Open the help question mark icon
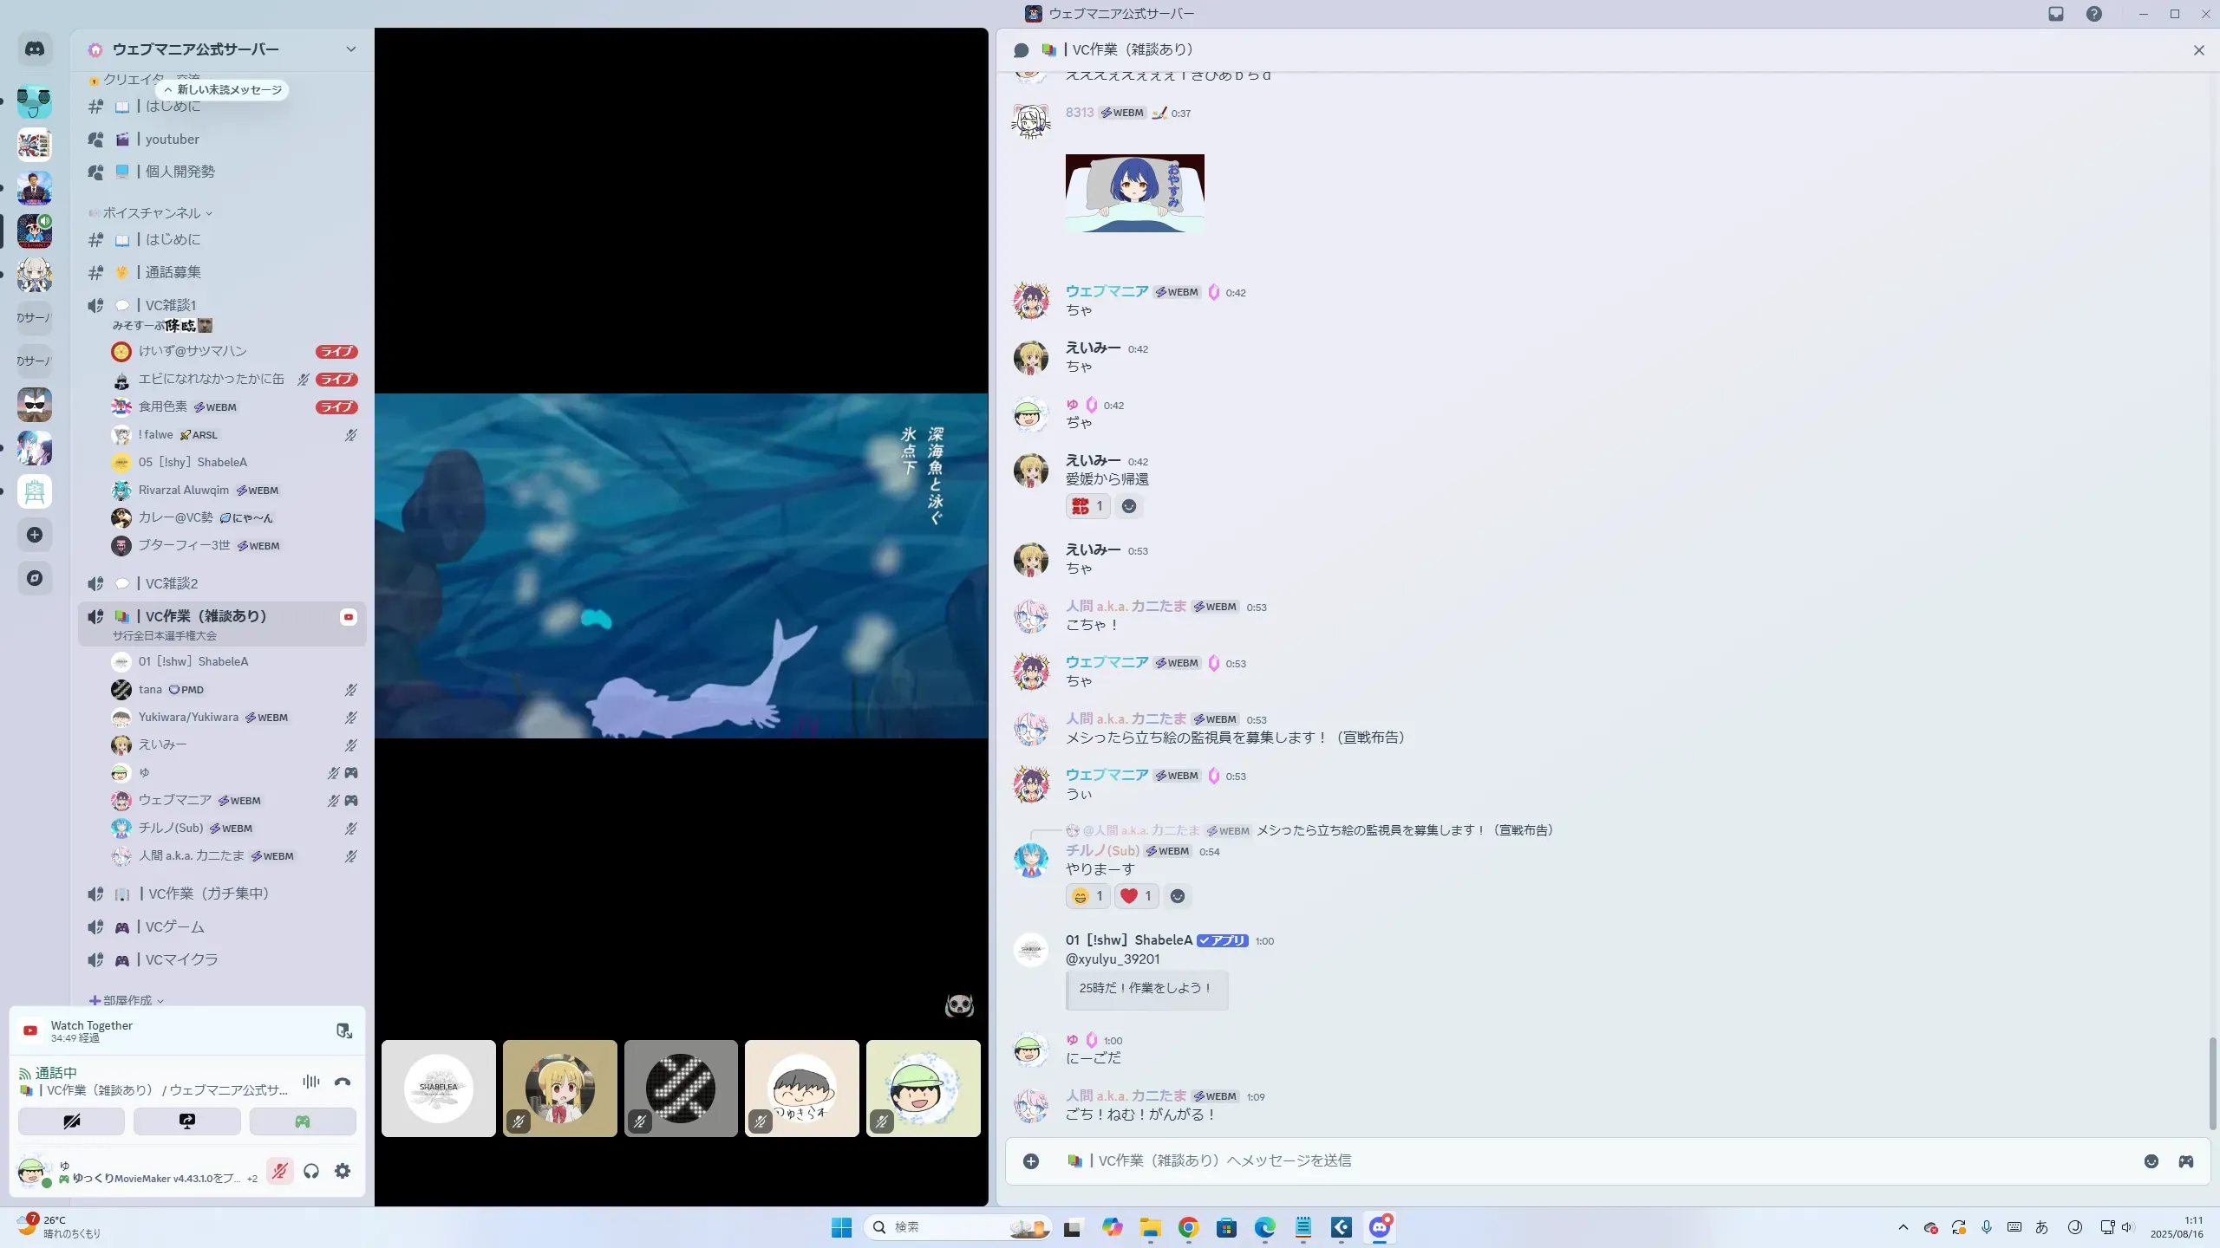Image resolution: width=2220 pixels, height=1248 pixels. (2094, 14)
